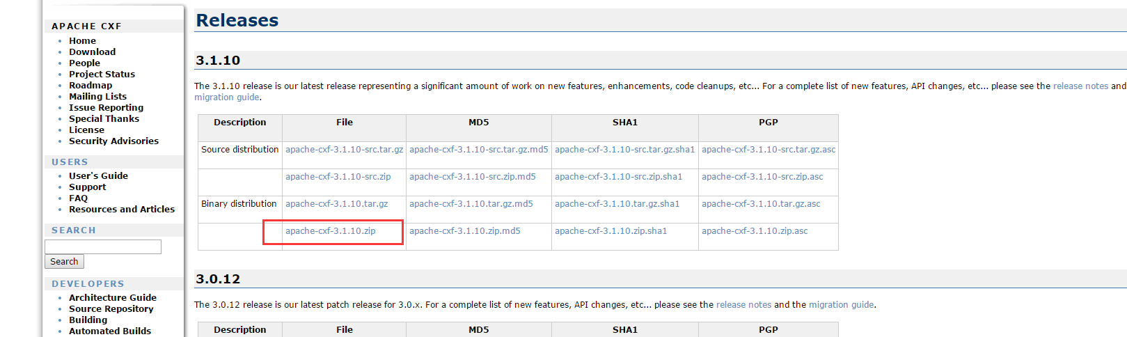Open the People page
Viewport: 1127px width, 337px height.
(84, 63)
